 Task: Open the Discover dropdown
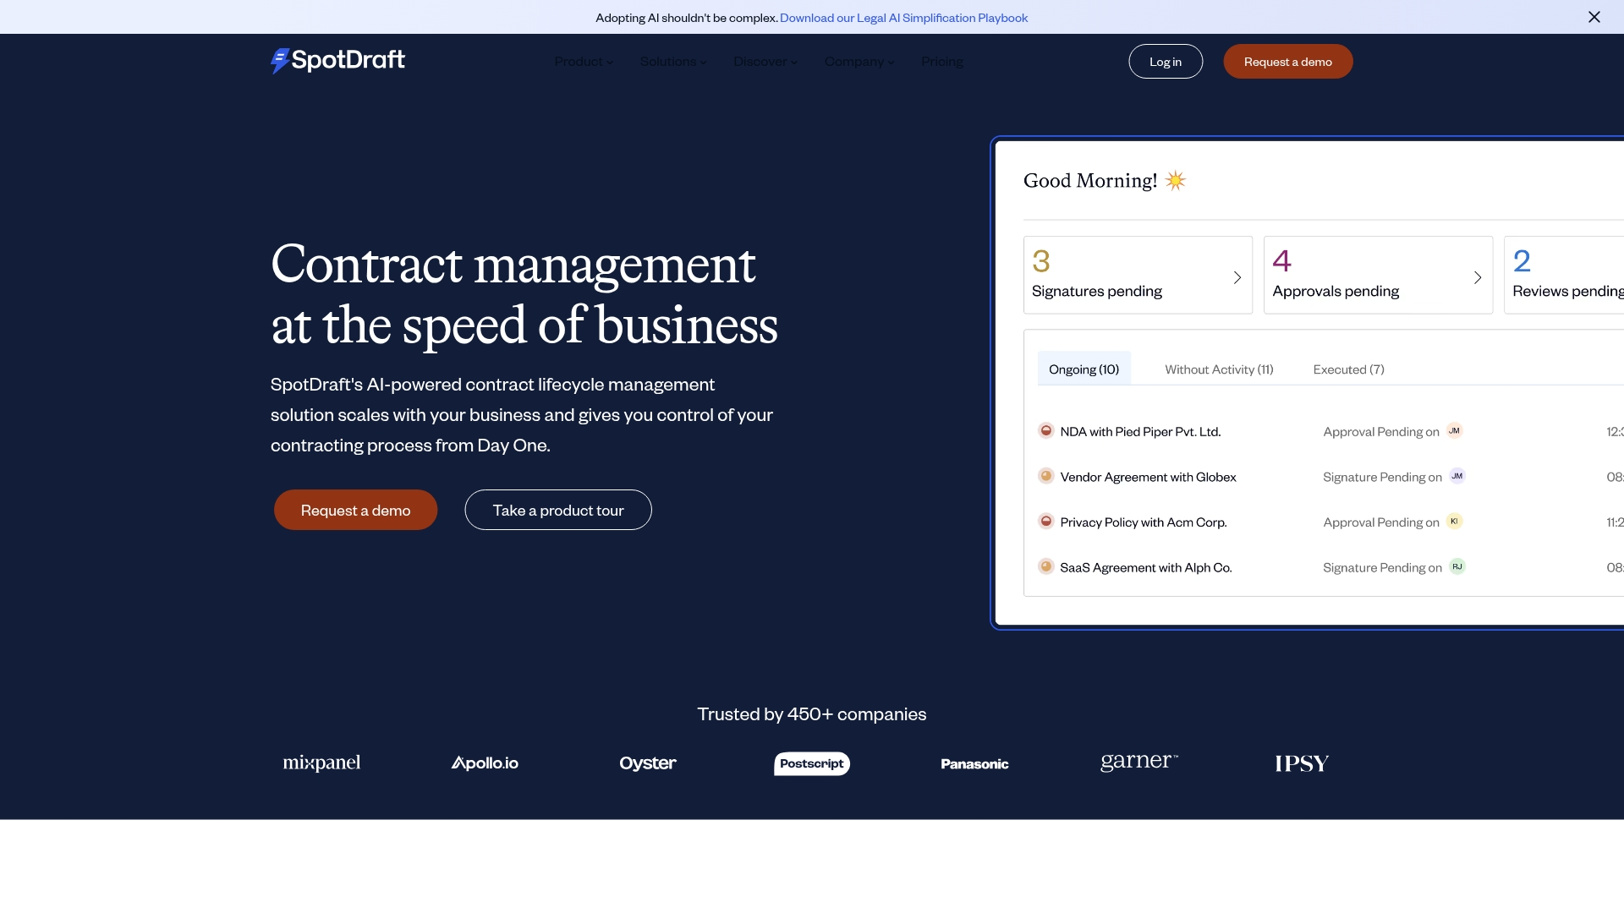point(765,61)
